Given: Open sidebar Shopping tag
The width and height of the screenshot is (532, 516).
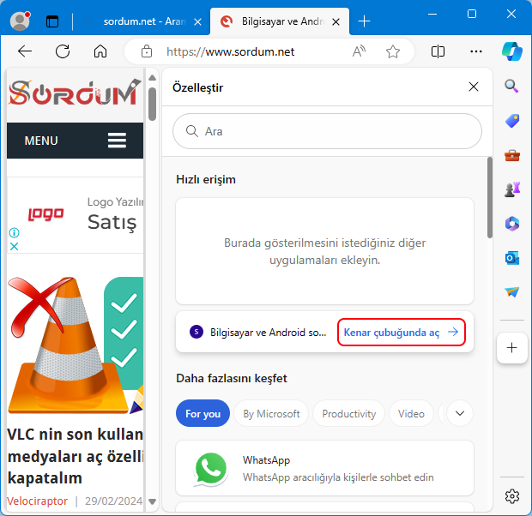Looking at the screenshot, I should point(512,121).
